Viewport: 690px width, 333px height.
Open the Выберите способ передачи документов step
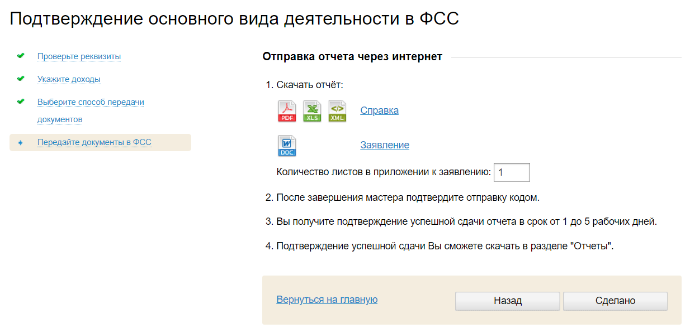coord(91,103)
